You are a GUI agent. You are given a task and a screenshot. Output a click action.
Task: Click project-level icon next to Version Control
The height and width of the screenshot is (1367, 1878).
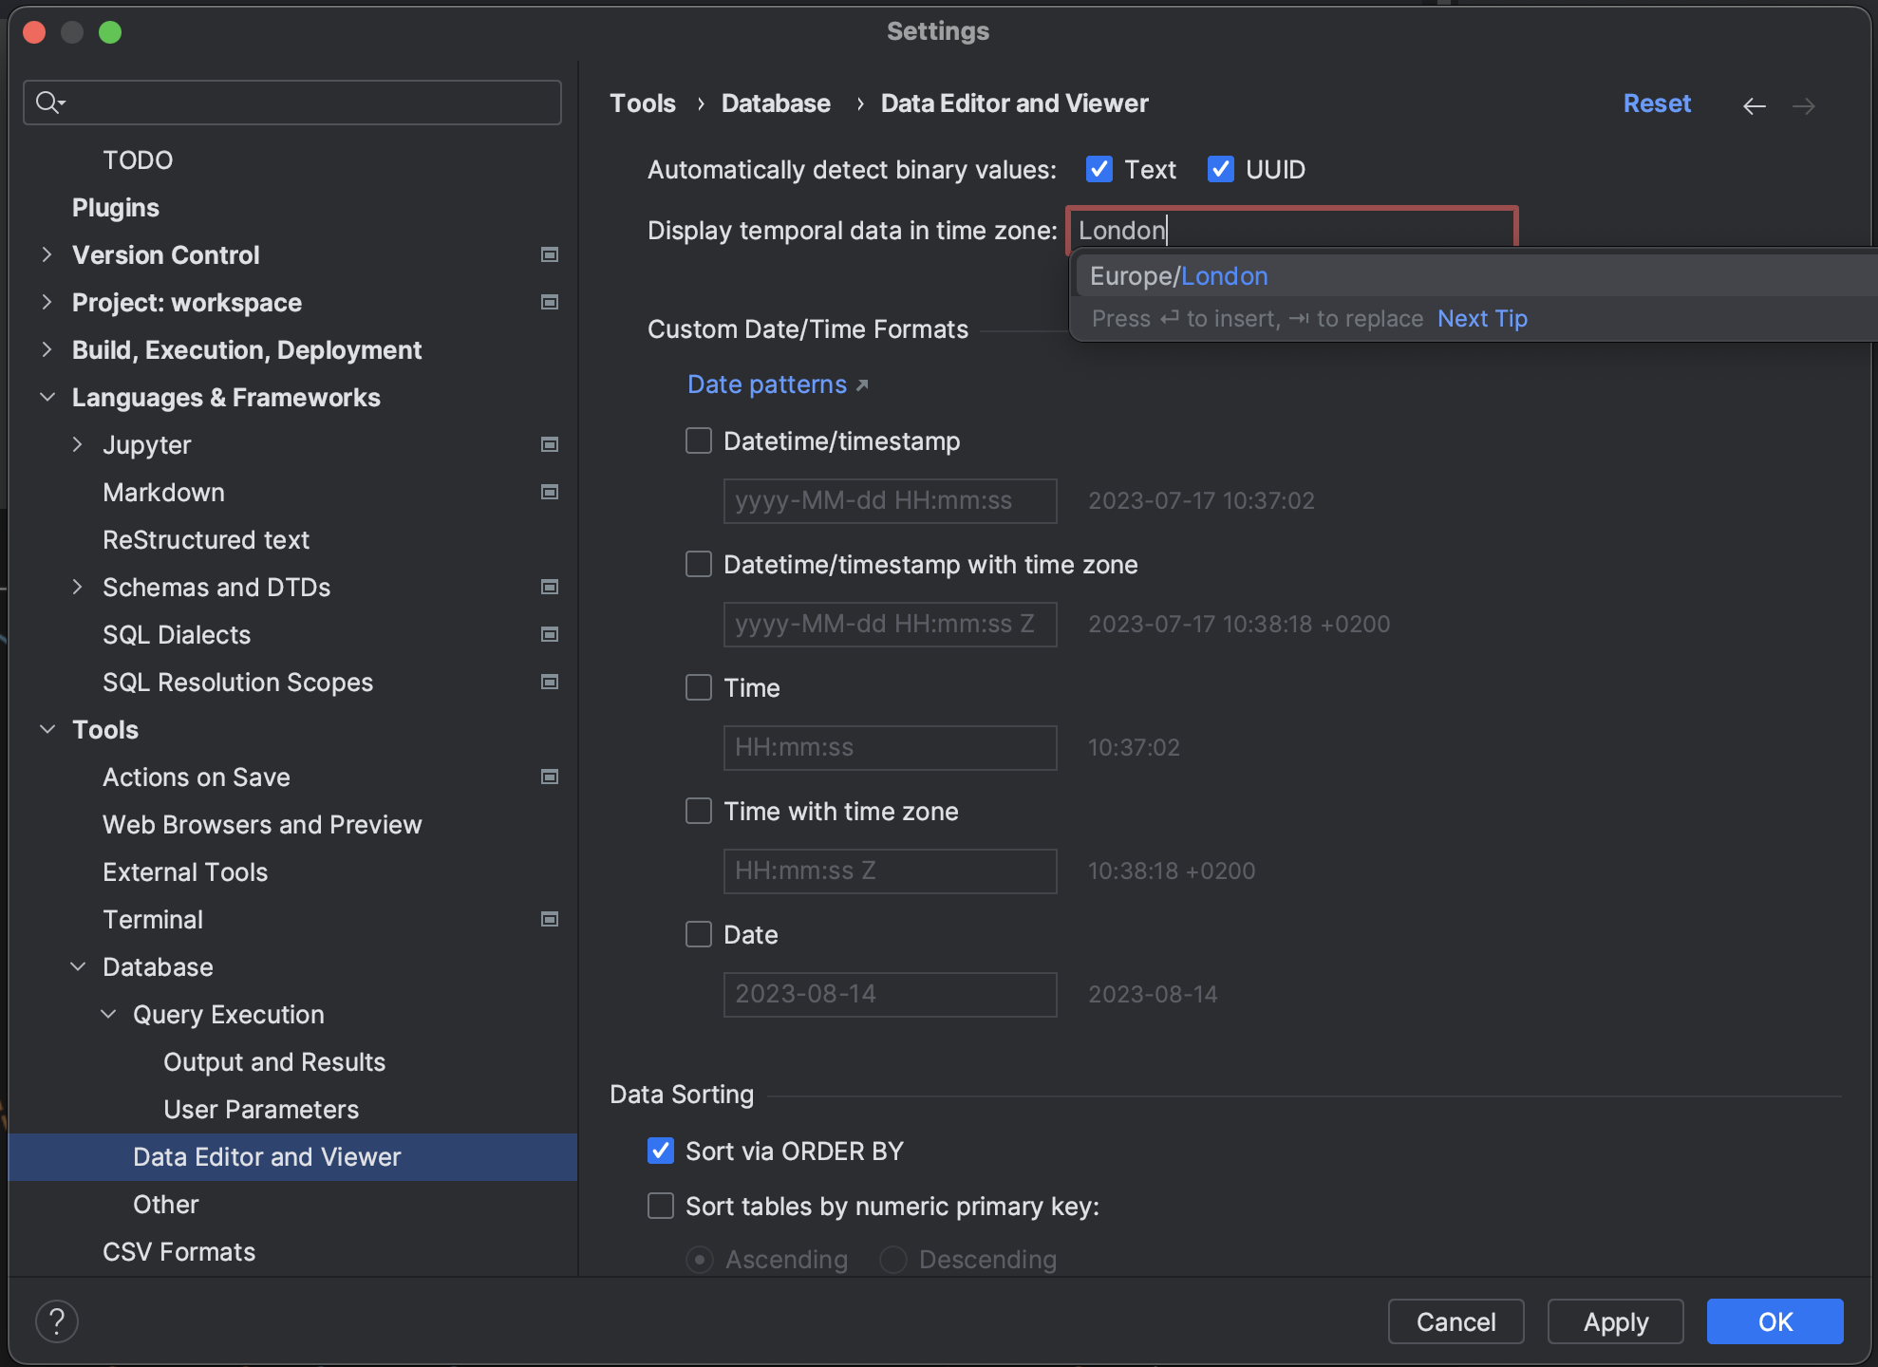549,254
